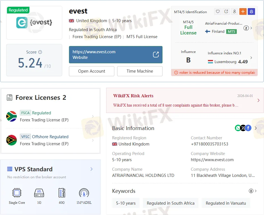Viewport: 264px width, 215px height.
Task: Click the Time Machine button
Action: click(x=140, y=71)
